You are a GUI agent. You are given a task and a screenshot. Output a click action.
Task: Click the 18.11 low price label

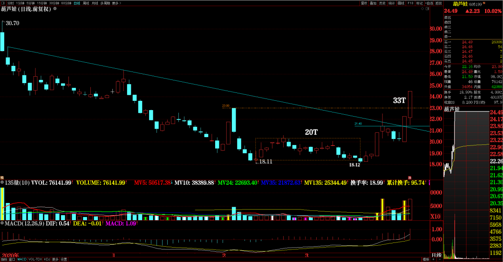265,162
